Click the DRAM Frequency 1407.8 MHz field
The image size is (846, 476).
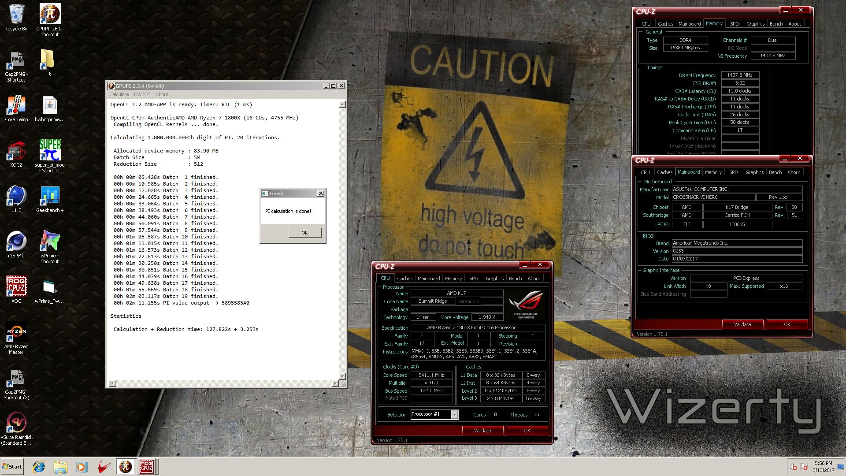[740, 75]
